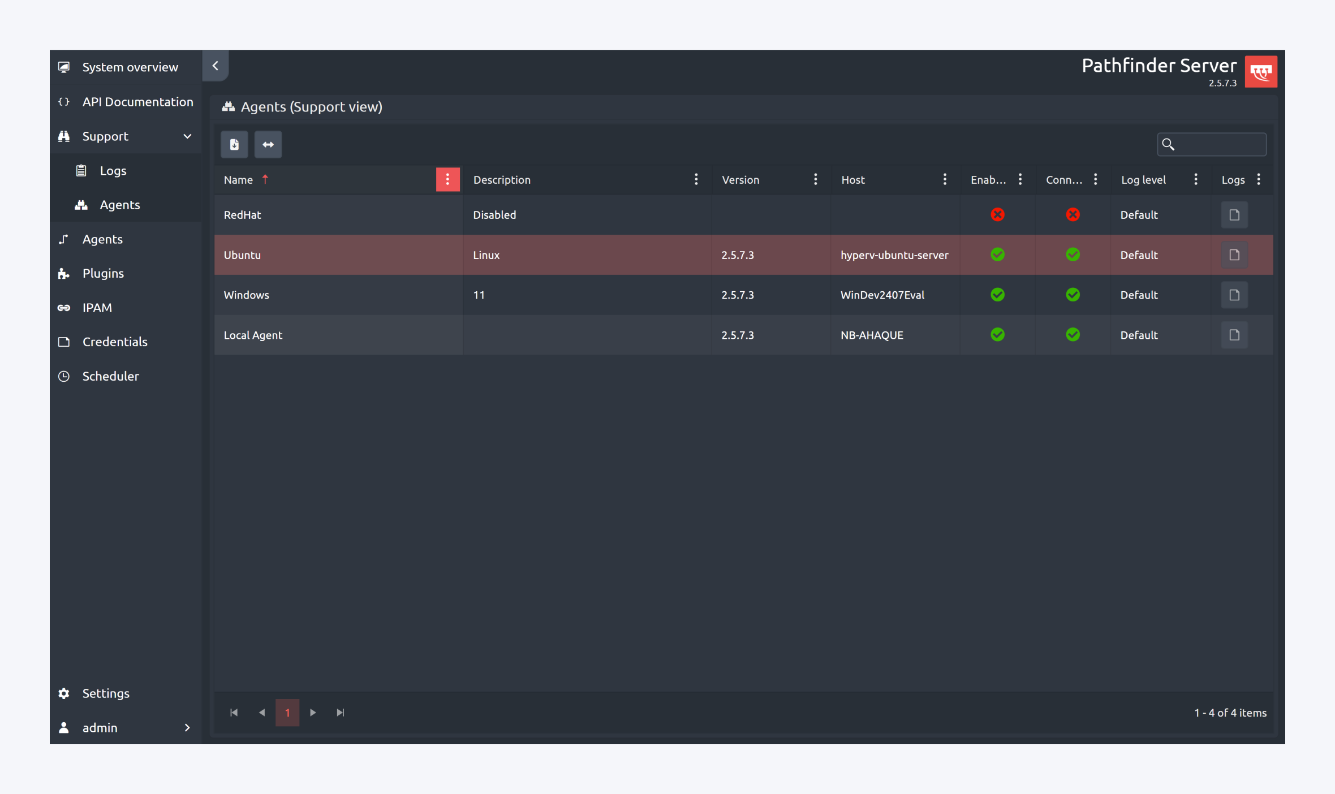
Task: Open the logs file icon for RedHat
Action: (x=1234, y=215)
